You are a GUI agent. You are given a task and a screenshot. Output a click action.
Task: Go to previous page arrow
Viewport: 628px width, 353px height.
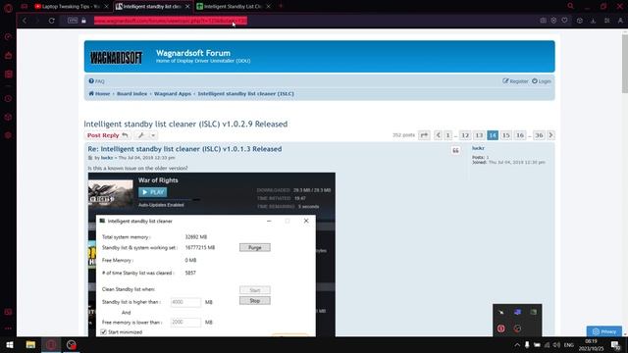[439, 135]
